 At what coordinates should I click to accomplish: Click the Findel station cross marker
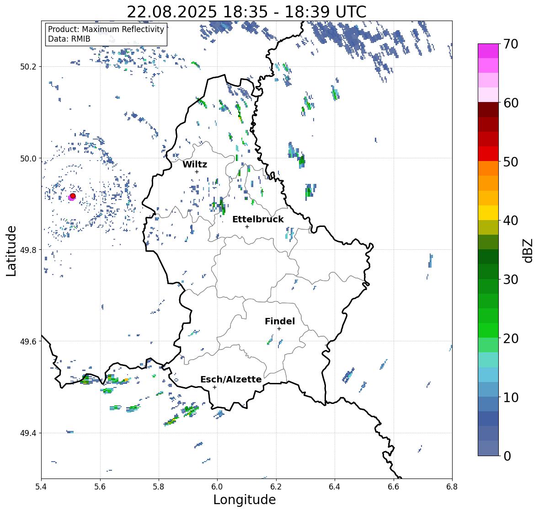click(x=279, y=329)
